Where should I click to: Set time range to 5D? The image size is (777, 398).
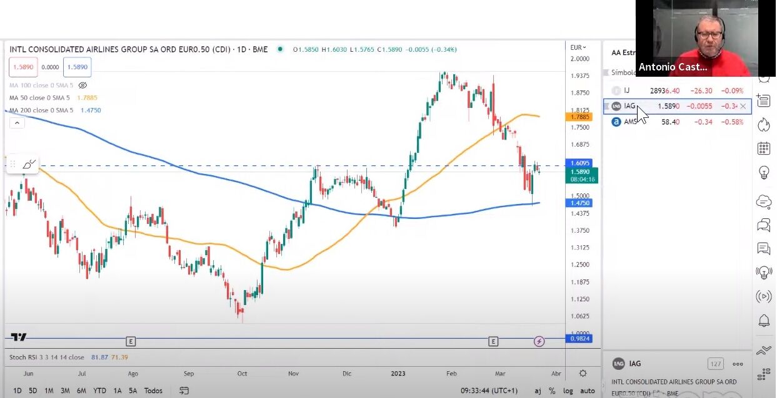(x=33, y=391)
